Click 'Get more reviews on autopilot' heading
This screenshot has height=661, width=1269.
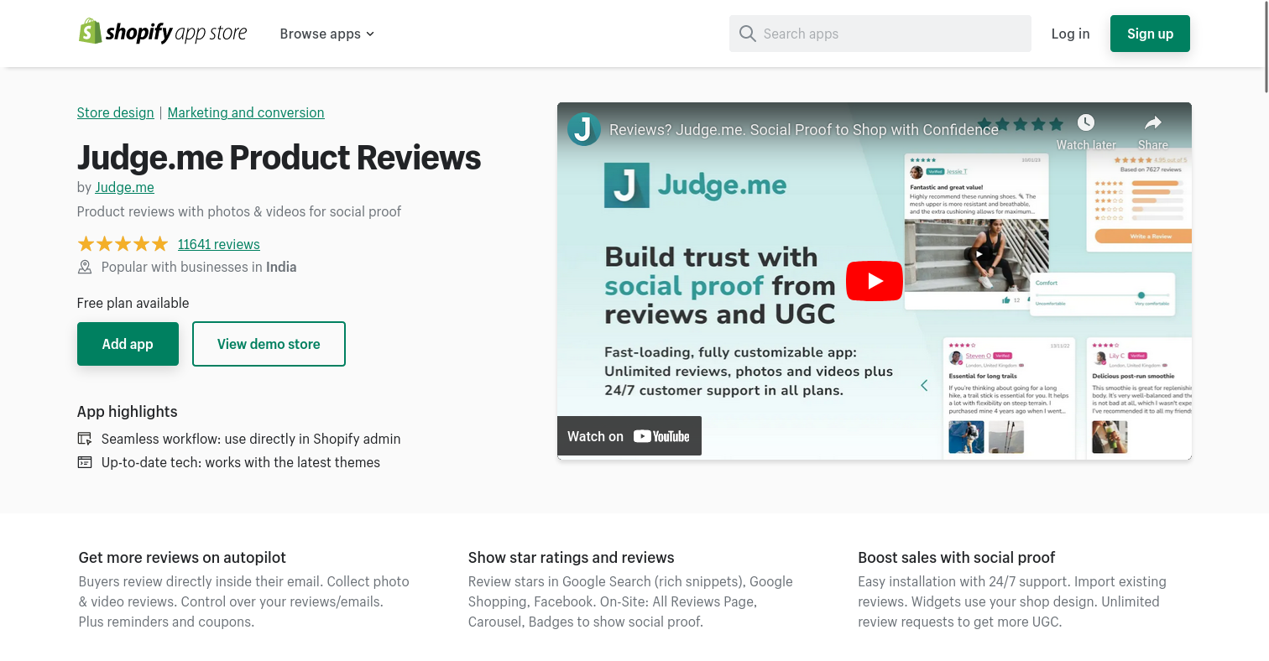point(182,558)
